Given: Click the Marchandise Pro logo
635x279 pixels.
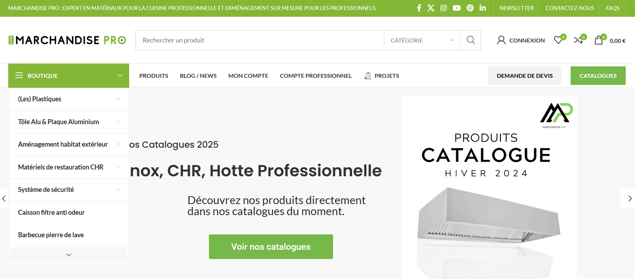Looking at the screenshot, I should click(x=67, y=40).
